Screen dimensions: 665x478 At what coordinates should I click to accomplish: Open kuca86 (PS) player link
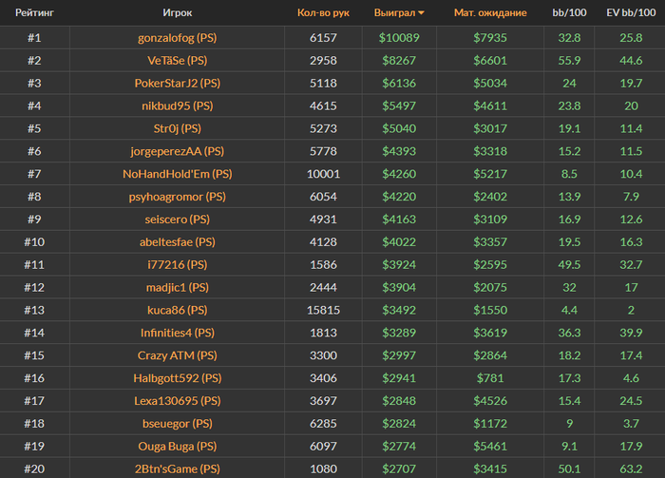pyautogui.click(x=178, y=310)
